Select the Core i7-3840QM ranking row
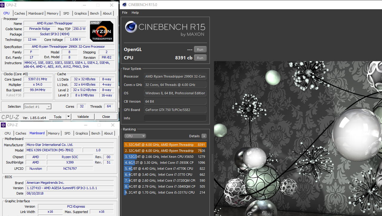382x216 pixels. (165, 186)
